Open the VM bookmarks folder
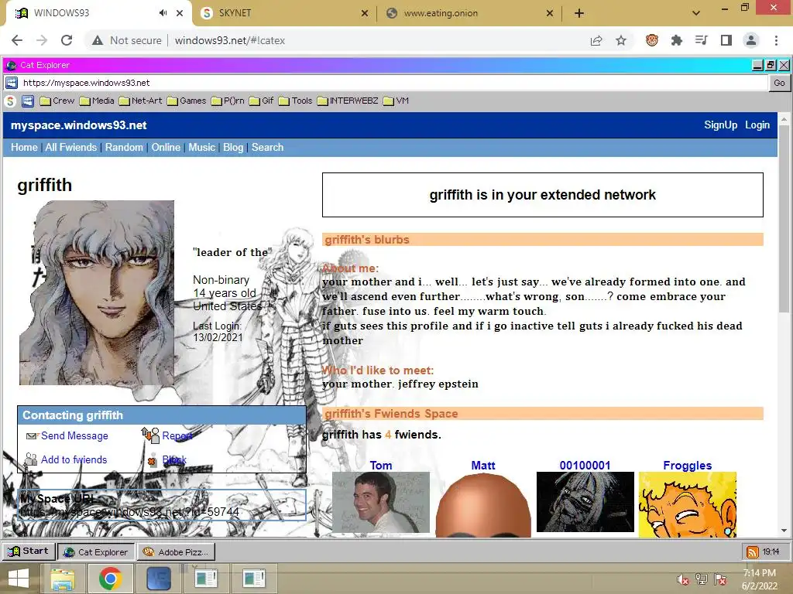This screenshot has height=594, width=793. [x=396, y=101]
